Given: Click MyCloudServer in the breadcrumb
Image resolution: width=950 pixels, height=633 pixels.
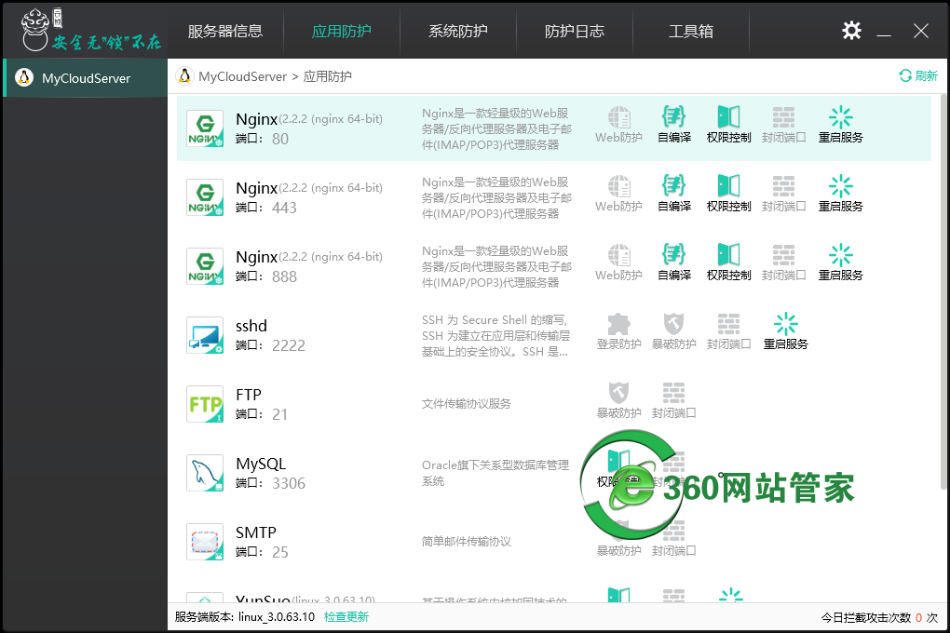Looking at the screenshot, I should [242, 76].
